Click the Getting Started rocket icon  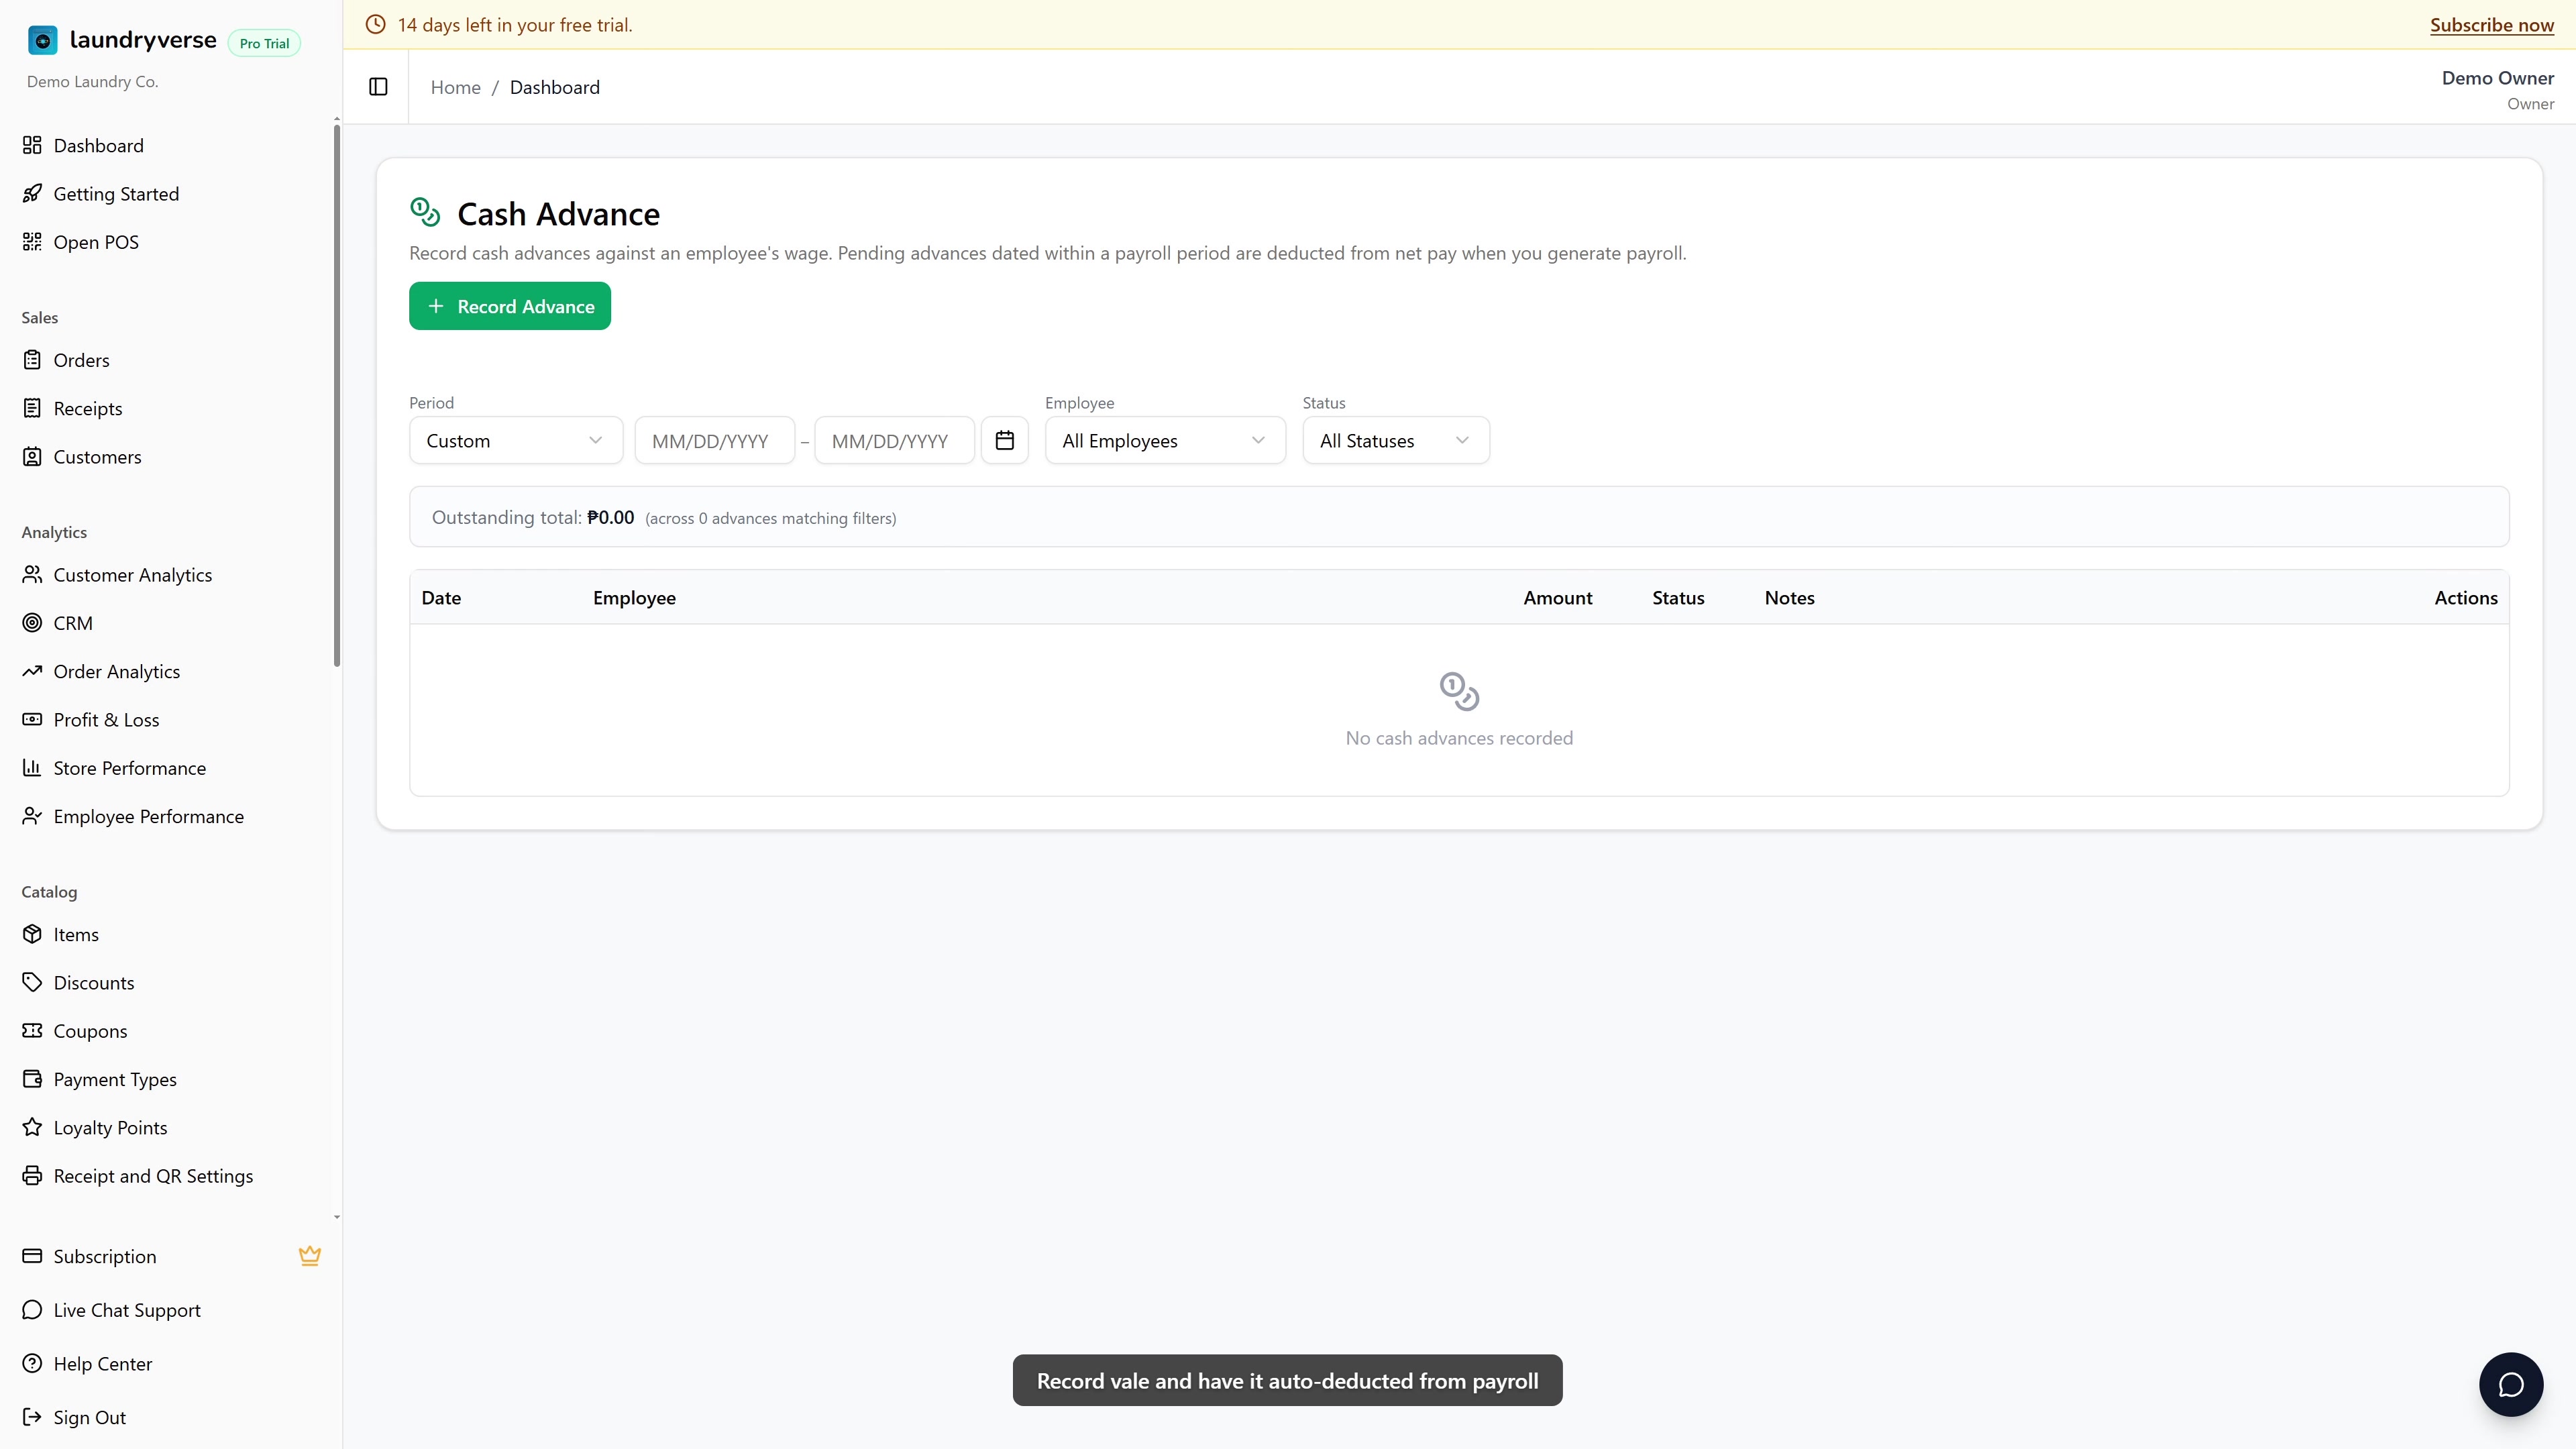tap(32, 193)
